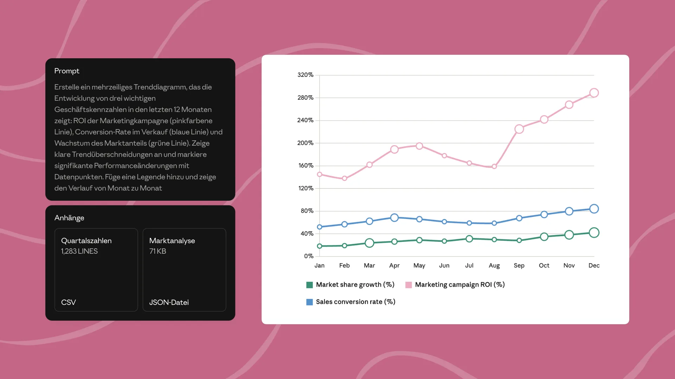Click the December data point on pink line
This screenshot has height=379, width=675.
pyautogui.click(x=594, y=93)
